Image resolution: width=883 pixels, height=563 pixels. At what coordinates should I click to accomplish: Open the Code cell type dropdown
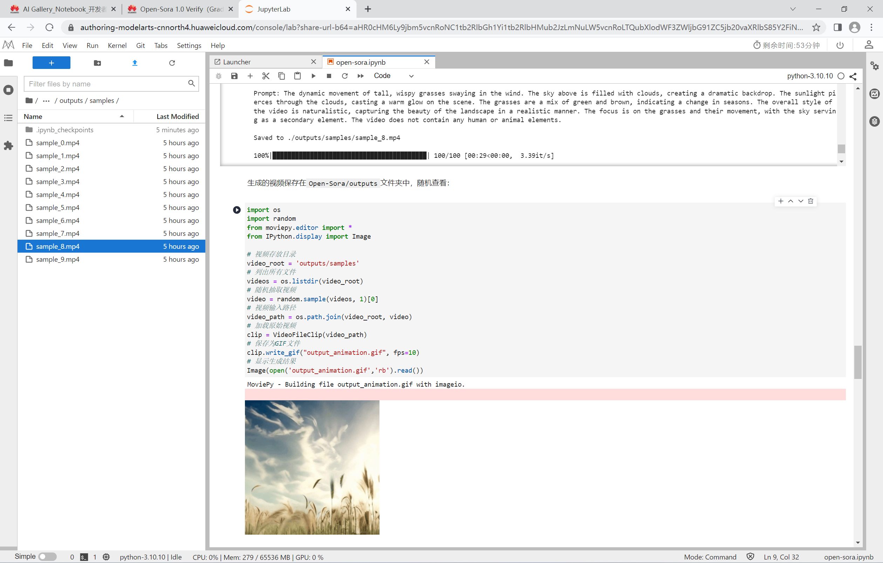(393, 76)
